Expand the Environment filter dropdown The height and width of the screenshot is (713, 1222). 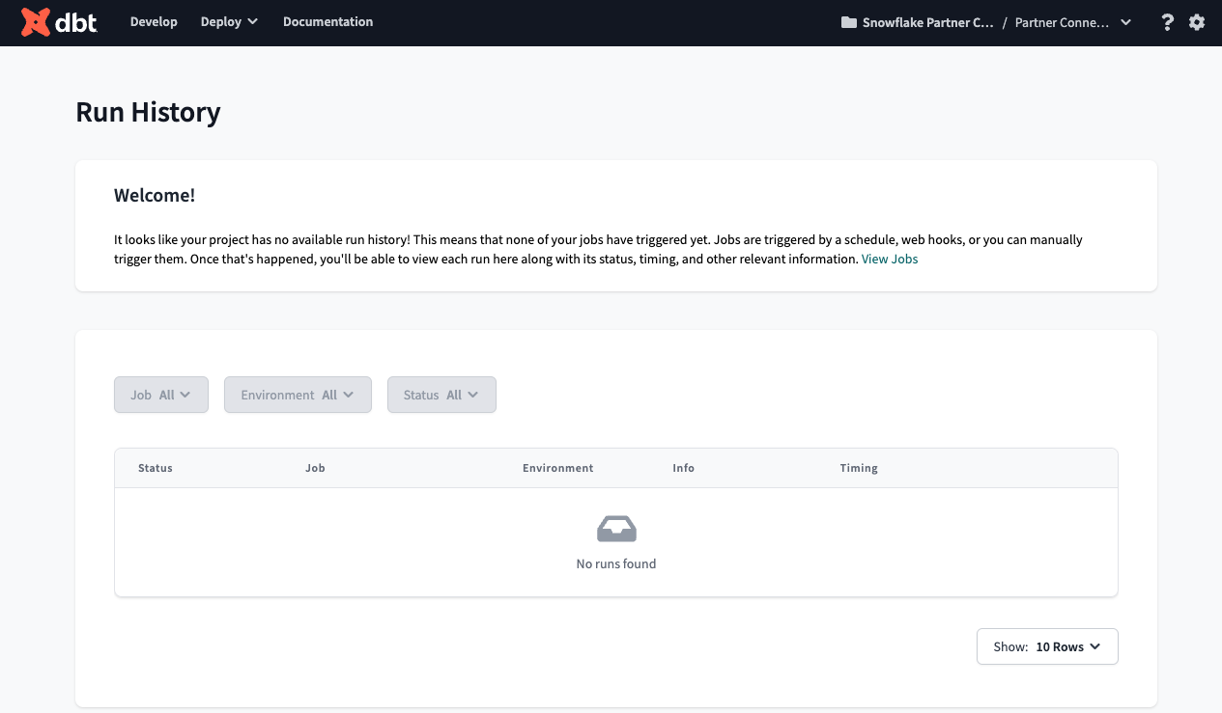point(298,395)
